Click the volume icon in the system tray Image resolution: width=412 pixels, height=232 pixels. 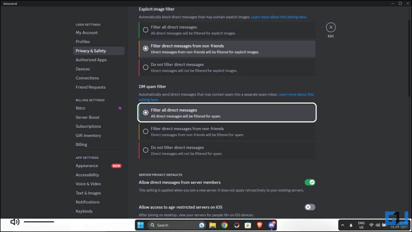(x=378, y=225)
